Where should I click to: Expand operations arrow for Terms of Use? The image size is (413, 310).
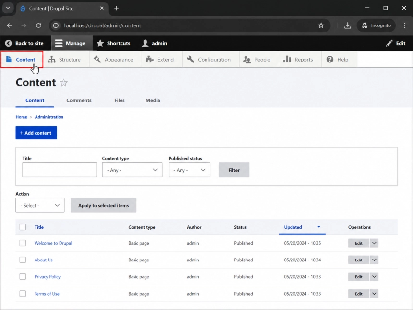(x=374, y=294)
